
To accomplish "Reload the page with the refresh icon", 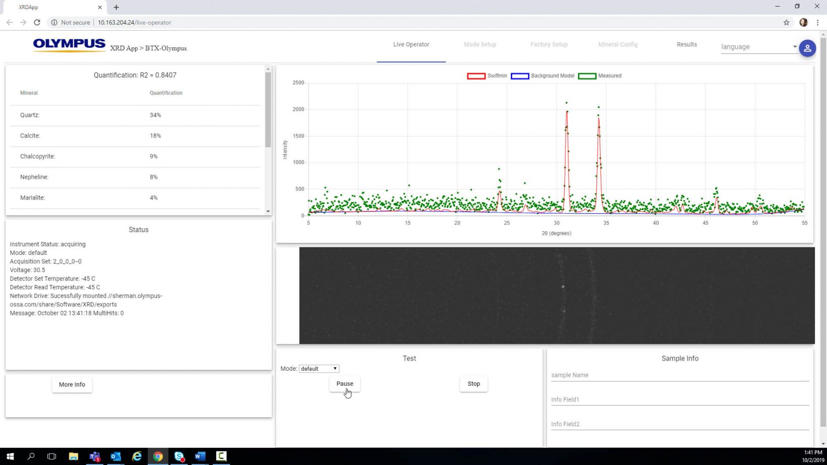I will 37,22.
